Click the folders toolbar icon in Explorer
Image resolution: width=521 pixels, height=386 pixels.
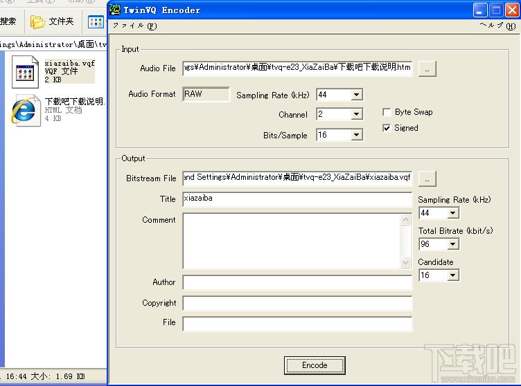[37, 21]
